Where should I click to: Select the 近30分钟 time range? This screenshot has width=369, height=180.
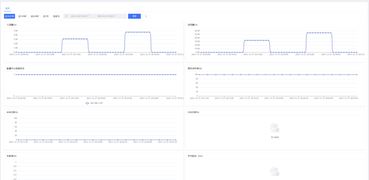pos(9,16)
